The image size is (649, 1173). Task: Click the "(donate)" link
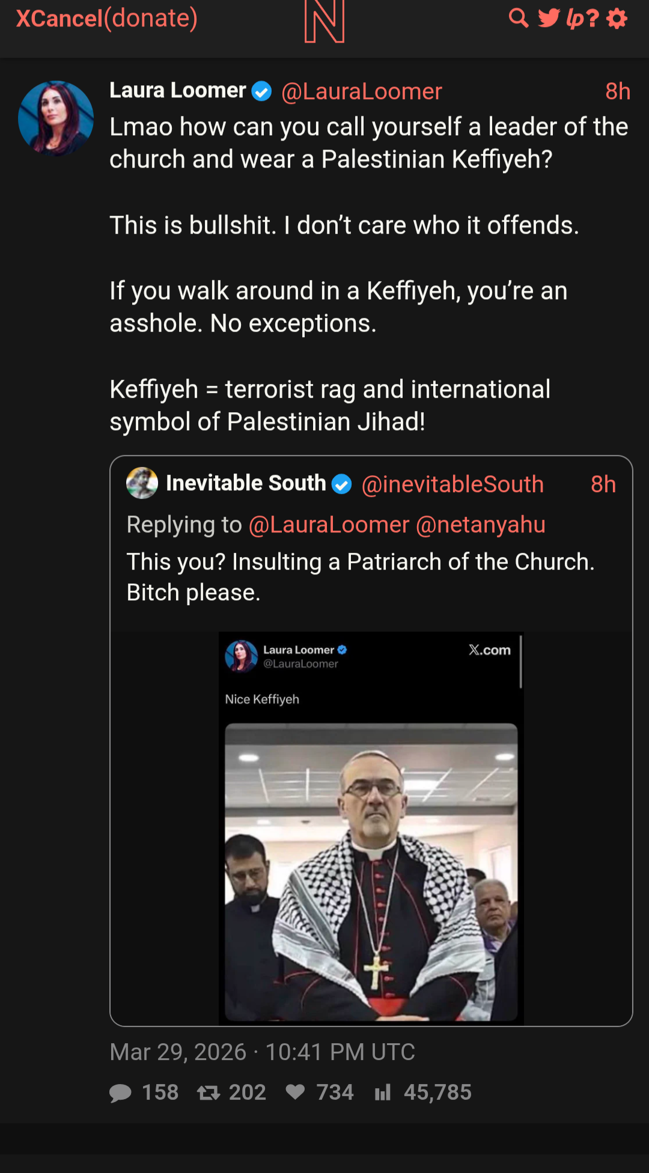151,19
